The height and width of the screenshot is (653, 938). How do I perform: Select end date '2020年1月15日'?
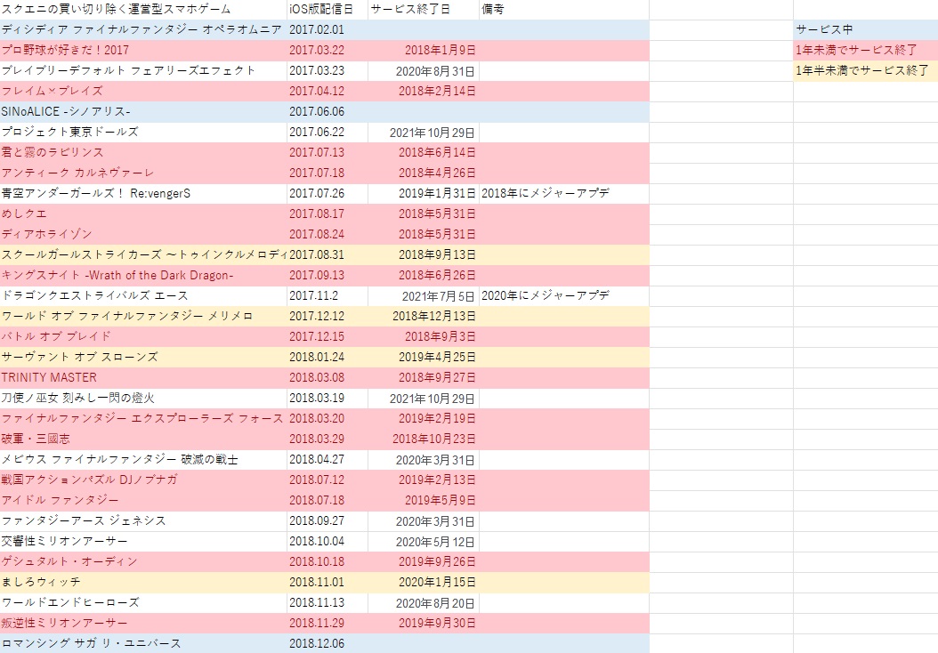click(424, 582)
